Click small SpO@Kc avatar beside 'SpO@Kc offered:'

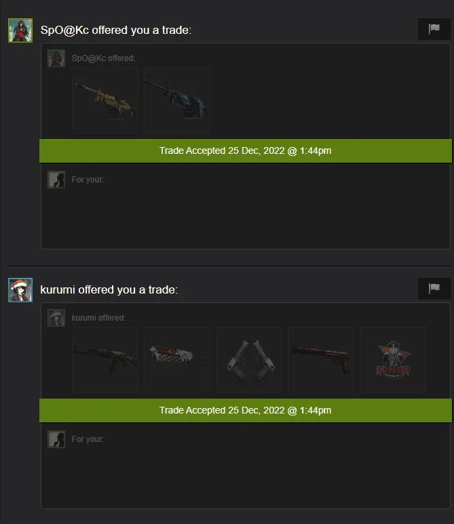pos(56,58)
